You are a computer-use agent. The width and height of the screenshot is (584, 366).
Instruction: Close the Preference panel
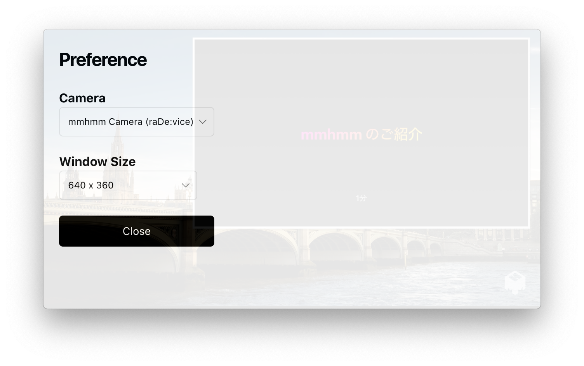137,231
